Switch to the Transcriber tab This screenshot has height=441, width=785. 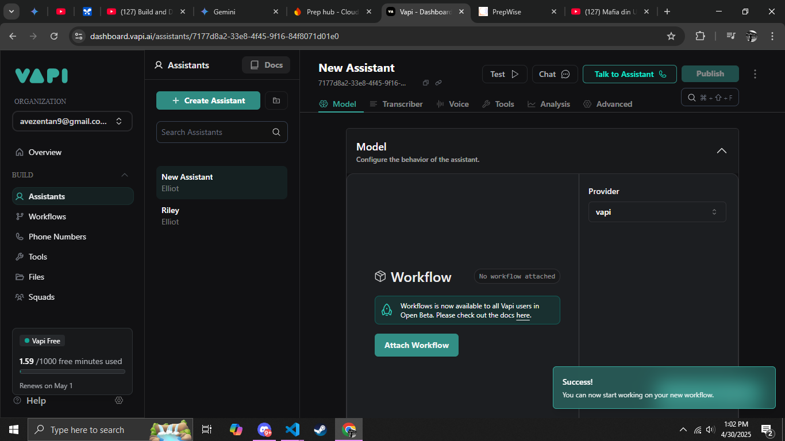(396, 104)
